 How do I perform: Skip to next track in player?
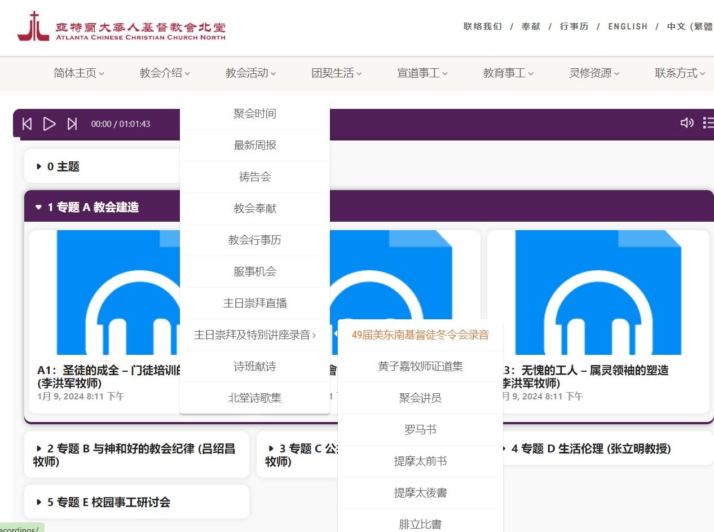click(x=72, y=124)
